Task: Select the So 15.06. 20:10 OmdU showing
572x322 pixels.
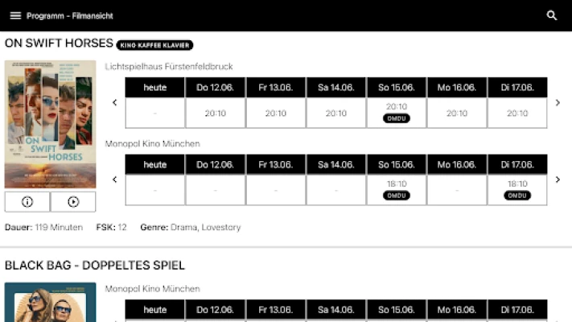Action: 397,112
